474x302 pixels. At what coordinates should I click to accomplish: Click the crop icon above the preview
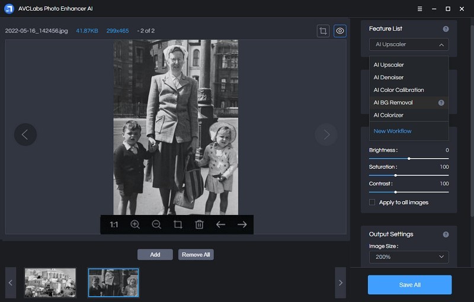pos(323,31)
